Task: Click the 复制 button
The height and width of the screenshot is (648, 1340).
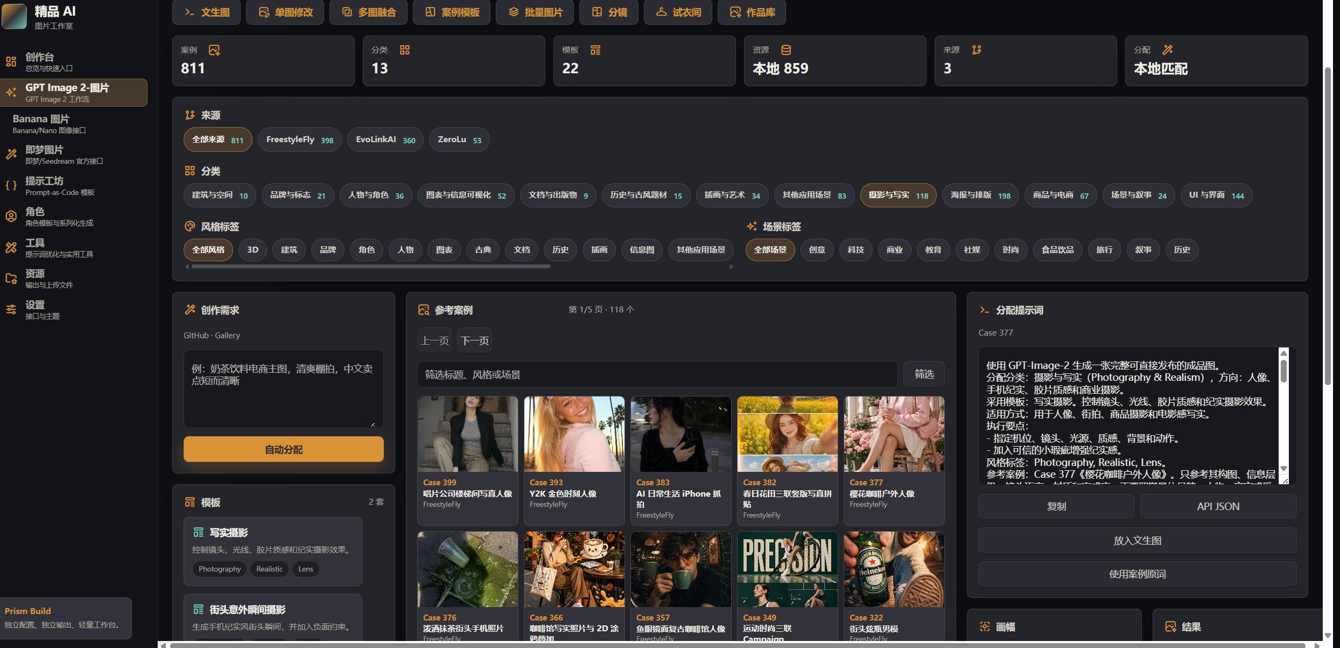Action: [1056, 506]
